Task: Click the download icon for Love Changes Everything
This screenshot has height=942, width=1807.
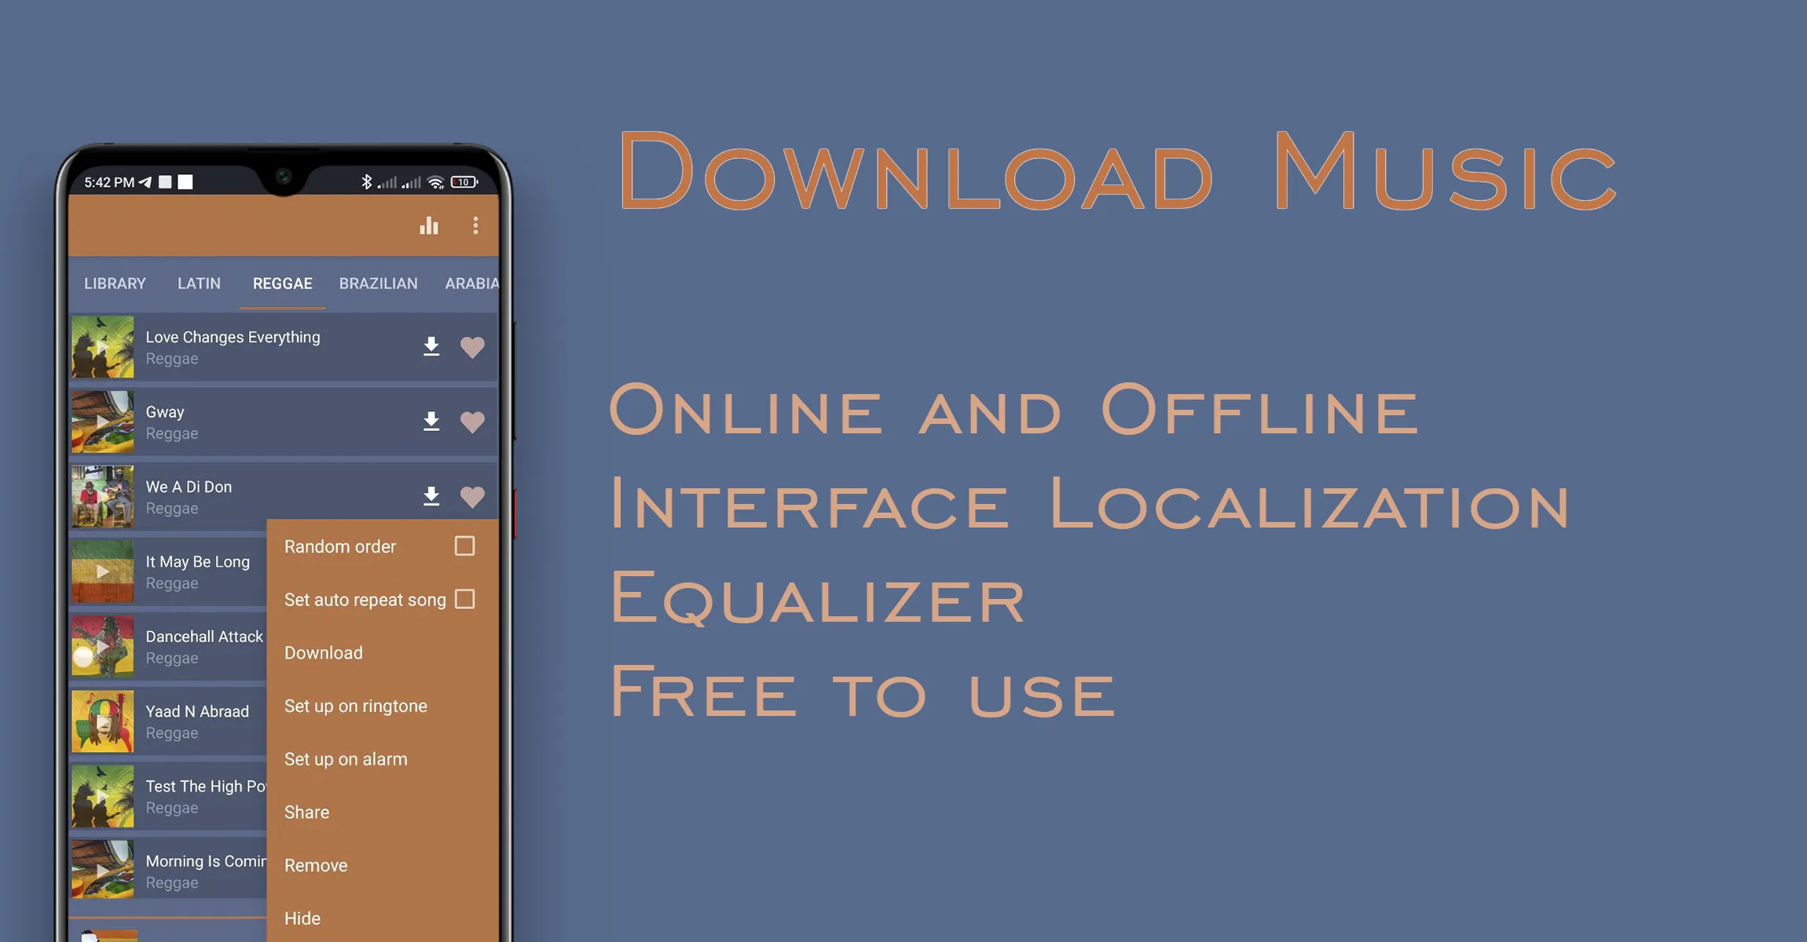Action: click(x=431, y=346)
